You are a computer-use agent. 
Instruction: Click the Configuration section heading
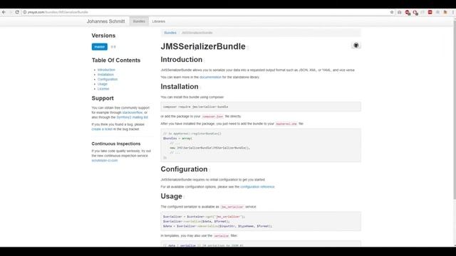coord(184,169)
